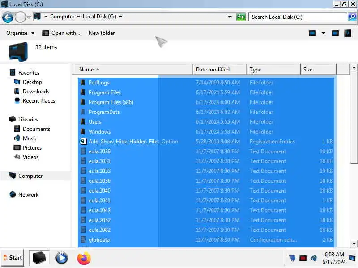358x268 pixels.
Task: Expand the dropdown arrow after Local Disk (C:)
Action: [x=120, y=17]
